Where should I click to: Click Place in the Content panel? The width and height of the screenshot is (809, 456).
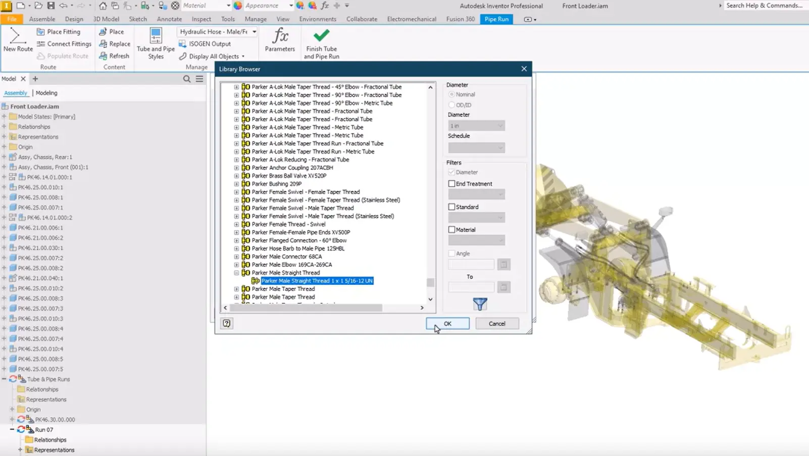112,31
